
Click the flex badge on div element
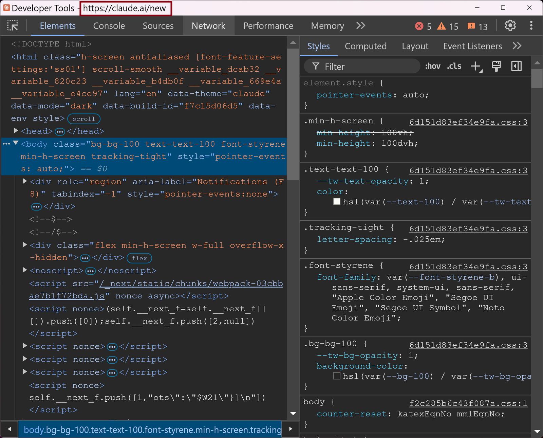139,258
